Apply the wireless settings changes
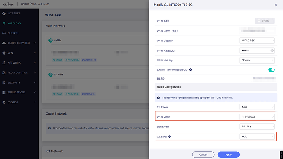 (x=228, y=154)
